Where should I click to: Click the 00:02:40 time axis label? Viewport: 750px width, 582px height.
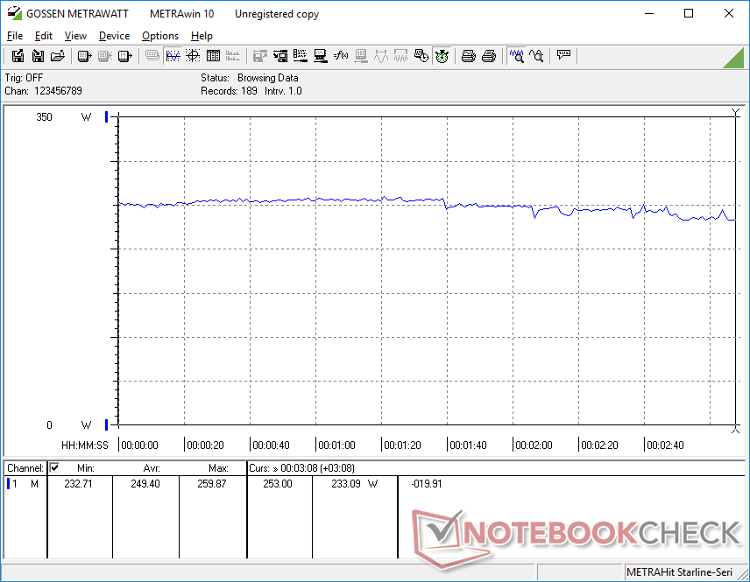665,445
